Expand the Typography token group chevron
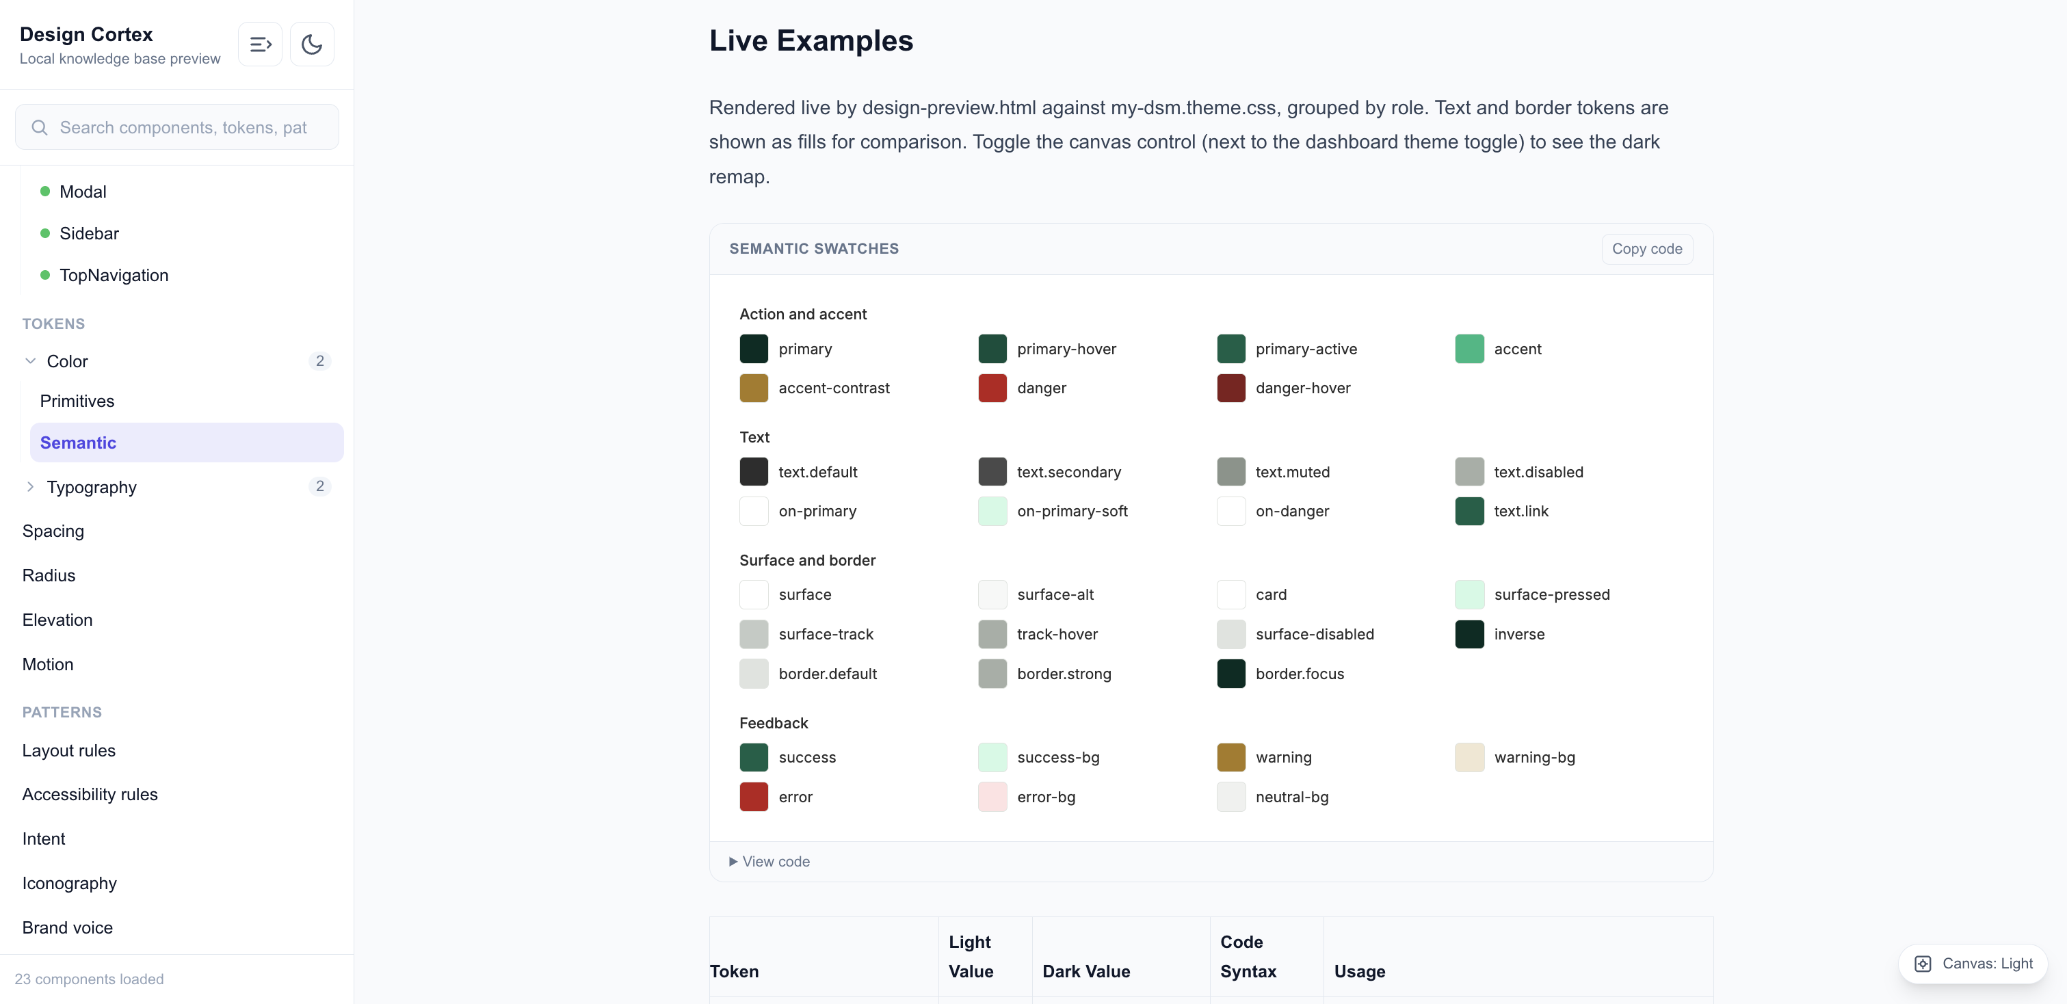This screenshot has height=1004, width=2067. click(x=31, y=486)
